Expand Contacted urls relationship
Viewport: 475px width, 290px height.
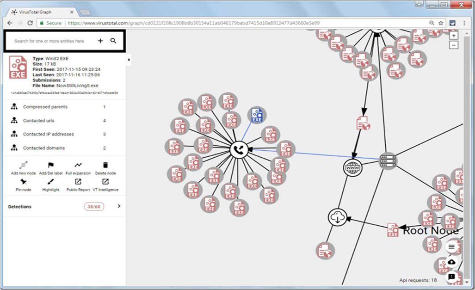(x=64, y=121)
